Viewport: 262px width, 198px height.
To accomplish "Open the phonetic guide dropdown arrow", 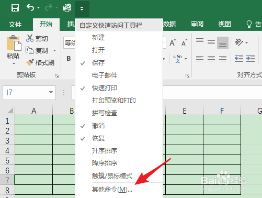I will click(186, 59).
